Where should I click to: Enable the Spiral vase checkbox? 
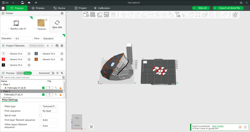[40, 115]
